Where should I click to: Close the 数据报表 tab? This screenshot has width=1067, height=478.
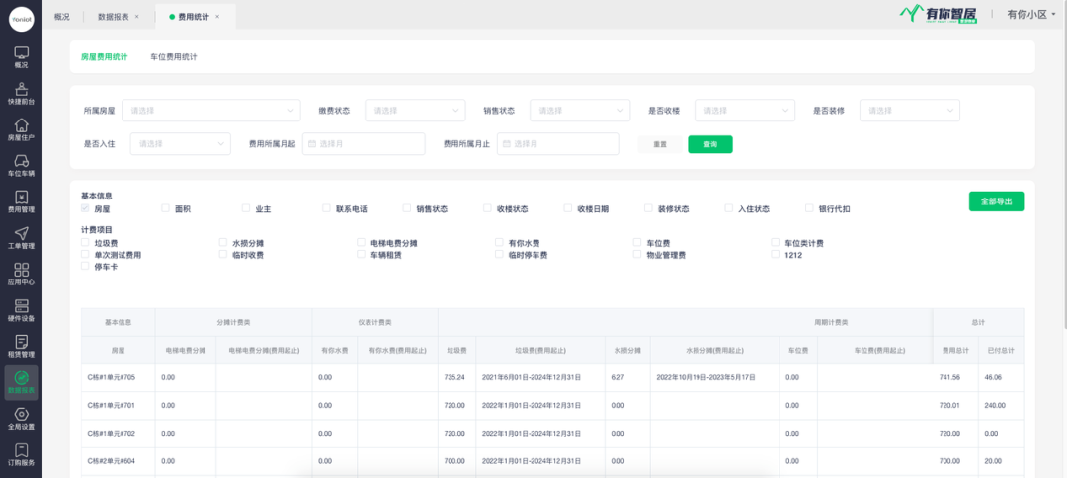click(x=136, y=17)
